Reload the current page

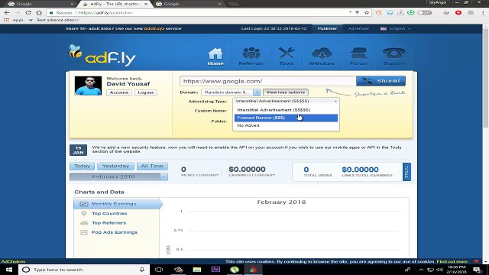pos(28,13)
